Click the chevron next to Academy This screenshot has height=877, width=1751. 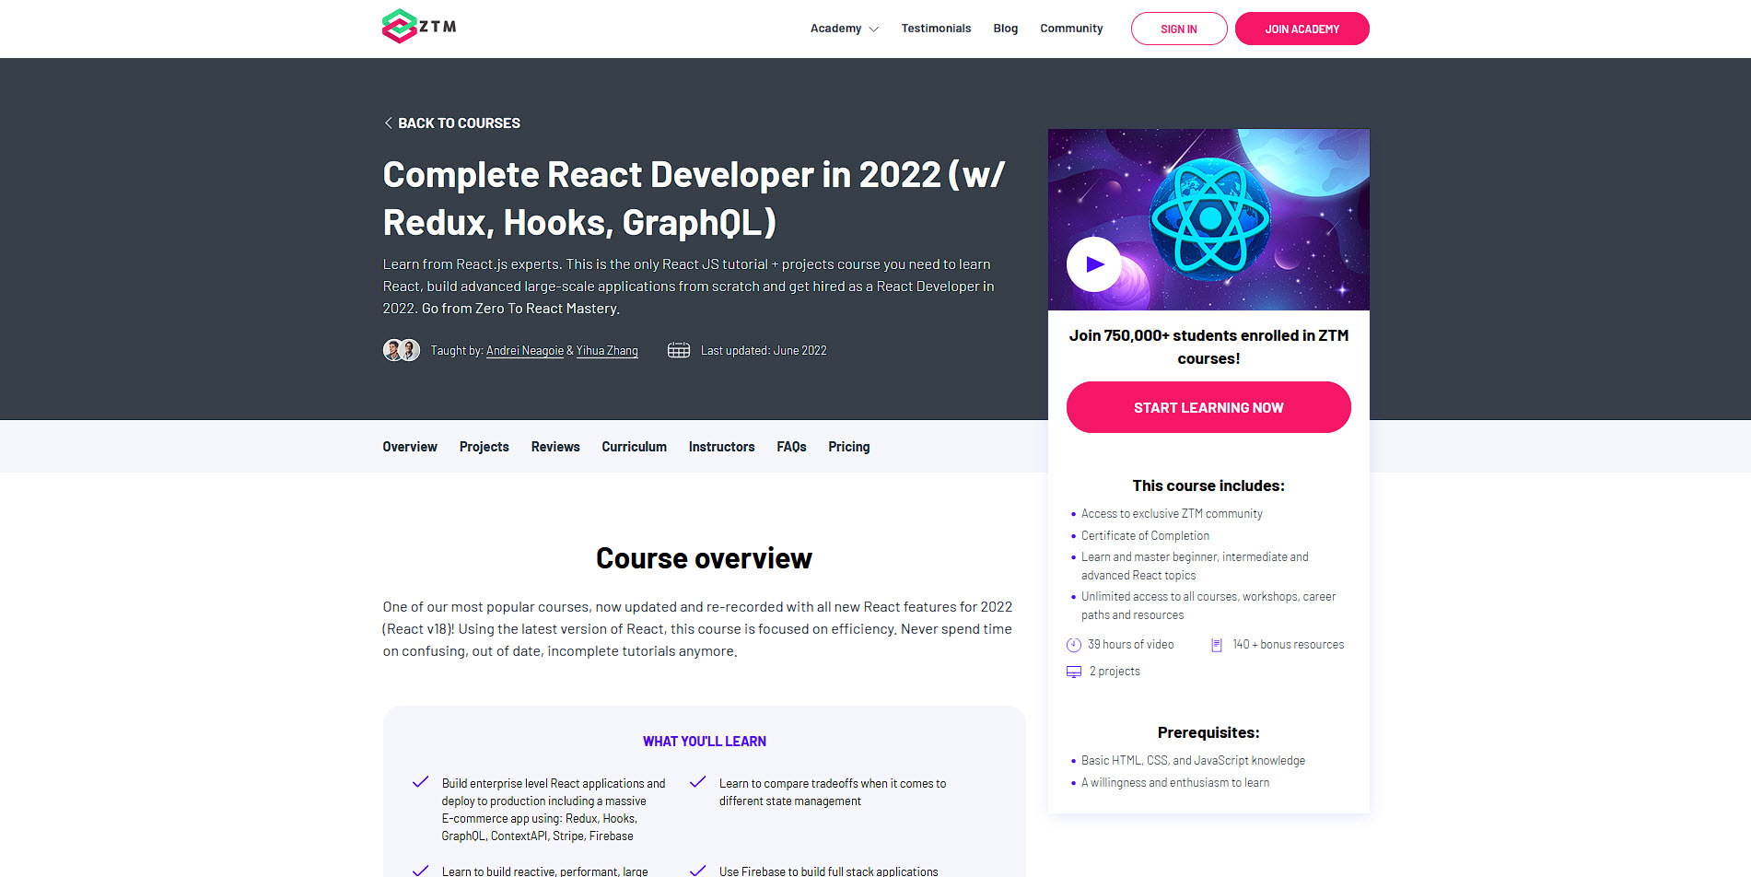[x=872, y=29]
